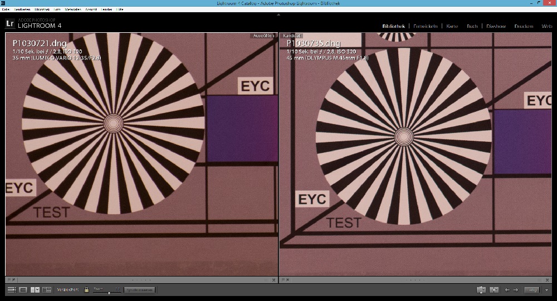Switch to Entwickeln module
This screenshot has height=301, width=557.
click(x=425, y=26)
